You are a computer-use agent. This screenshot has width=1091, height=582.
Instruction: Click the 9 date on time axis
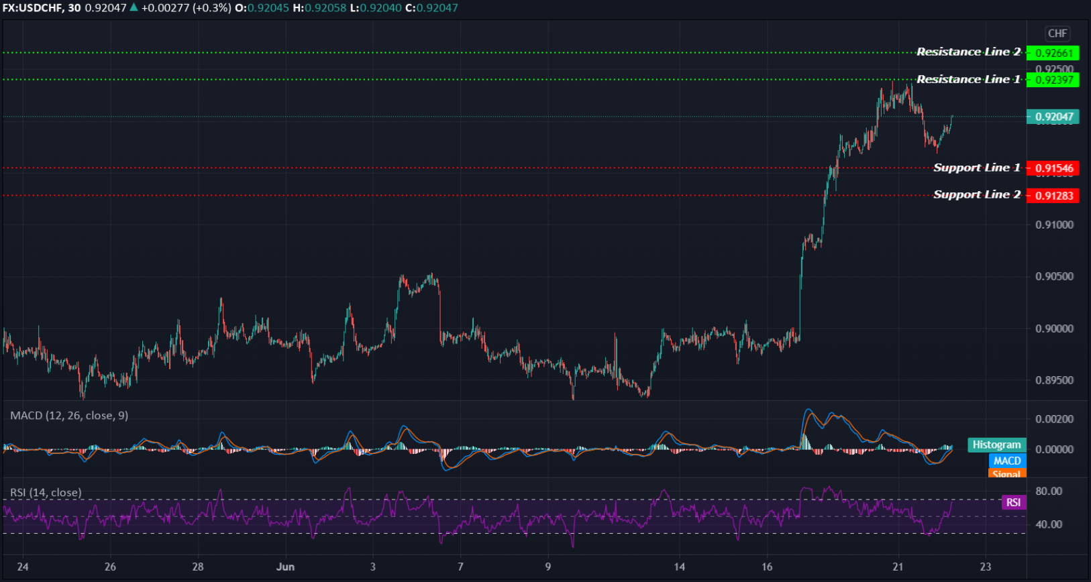pos(548,567)
